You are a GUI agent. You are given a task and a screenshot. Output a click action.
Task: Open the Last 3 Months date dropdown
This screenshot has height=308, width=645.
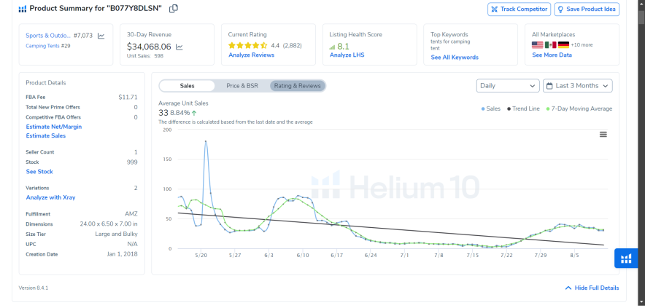tap(578, 86)
